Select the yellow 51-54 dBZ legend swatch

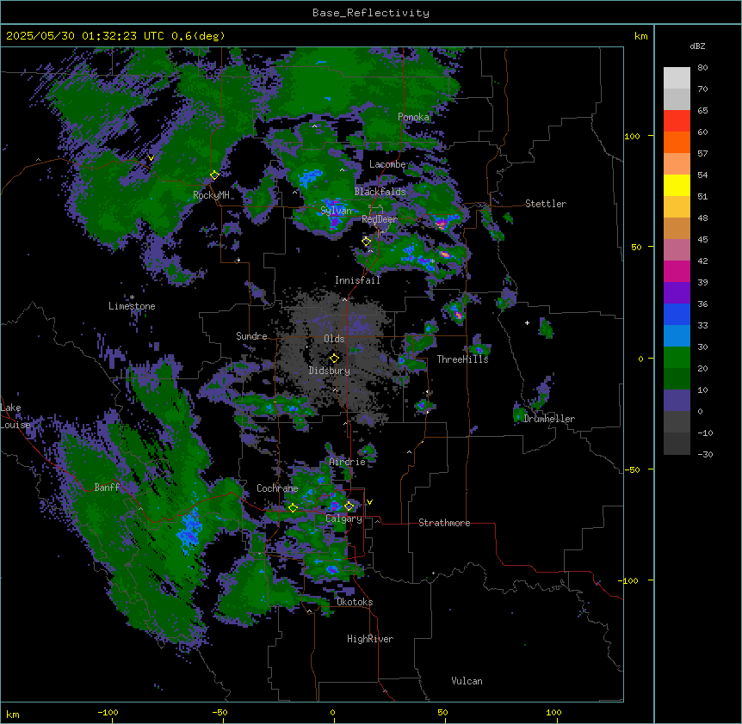(677, 185)
